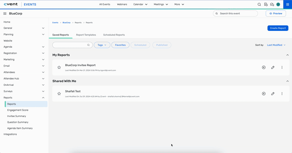Go to Webinars

122,4
